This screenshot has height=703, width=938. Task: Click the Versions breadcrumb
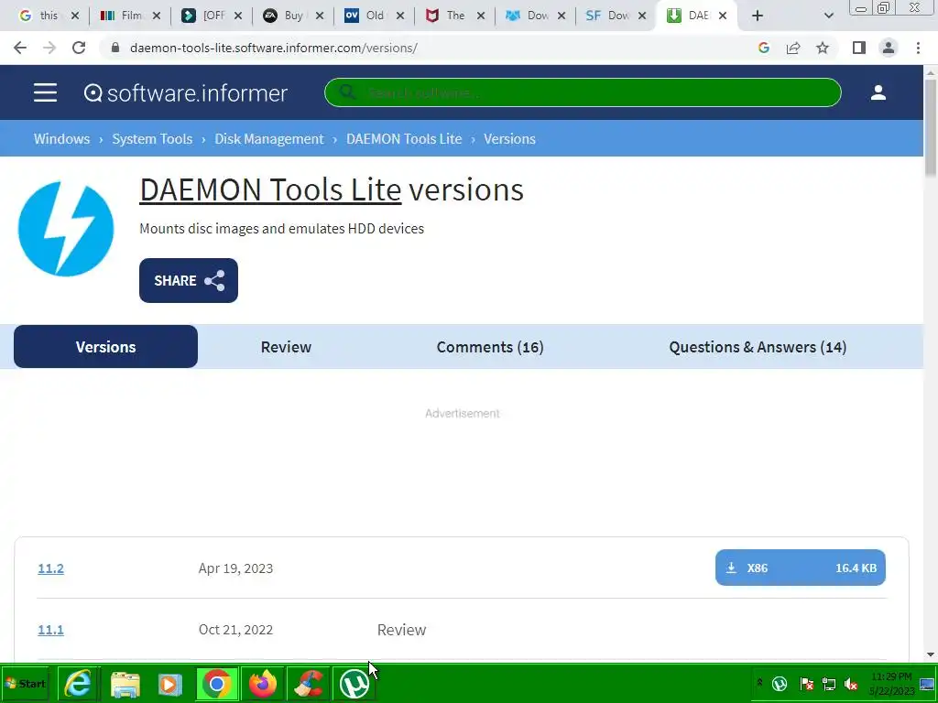(509, 139)
